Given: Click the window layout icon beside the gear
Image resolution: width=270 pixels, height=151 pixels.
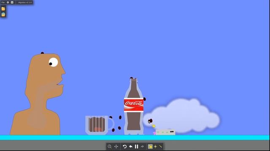Looking at the screenshot, I should (12, 3).
